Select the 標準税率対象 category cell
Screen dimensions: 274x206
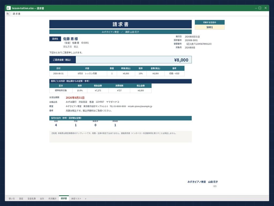point(61,90)
